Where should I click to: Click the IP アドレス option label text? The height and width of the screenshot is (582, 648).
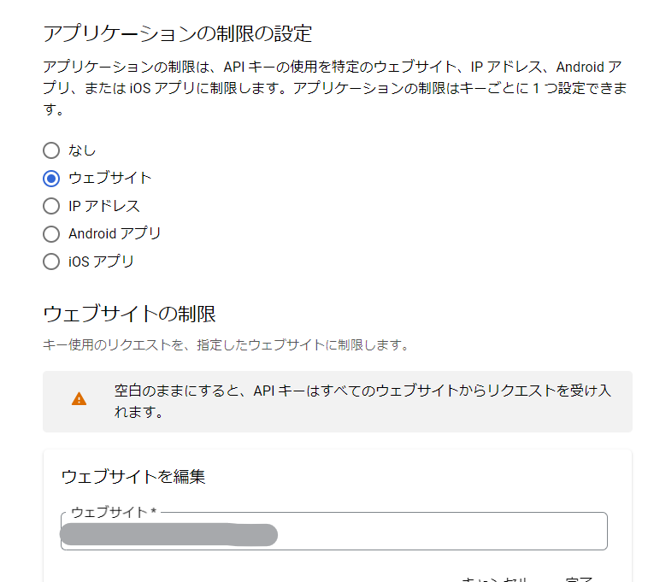[x=103, y=206]
